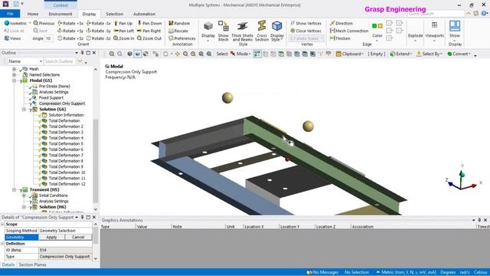Click the triad Y axis arrow
The width and height of the screenshot is (490, 276).
(462, 173)
